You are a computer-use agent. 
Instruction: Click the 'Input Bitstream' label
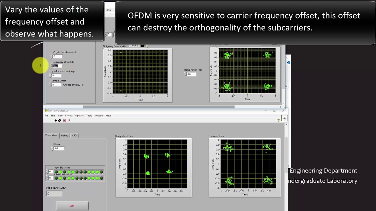(x=62, y=168)
